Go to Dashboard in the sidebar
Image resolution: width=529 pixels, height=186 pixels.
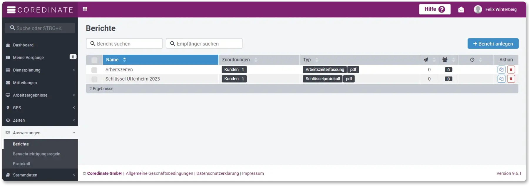coord(23,45)
